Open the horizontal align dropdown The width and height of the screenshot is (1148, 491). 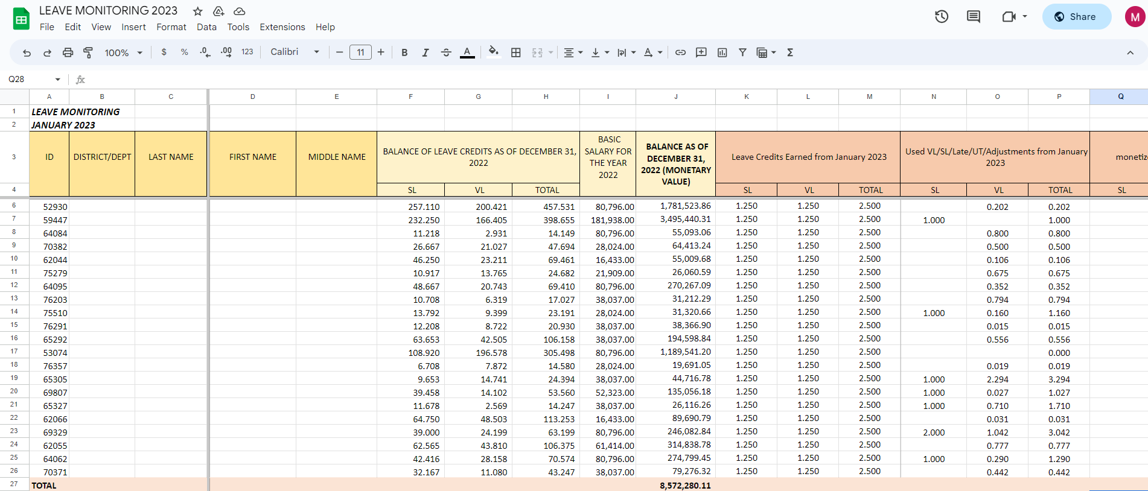573,53
